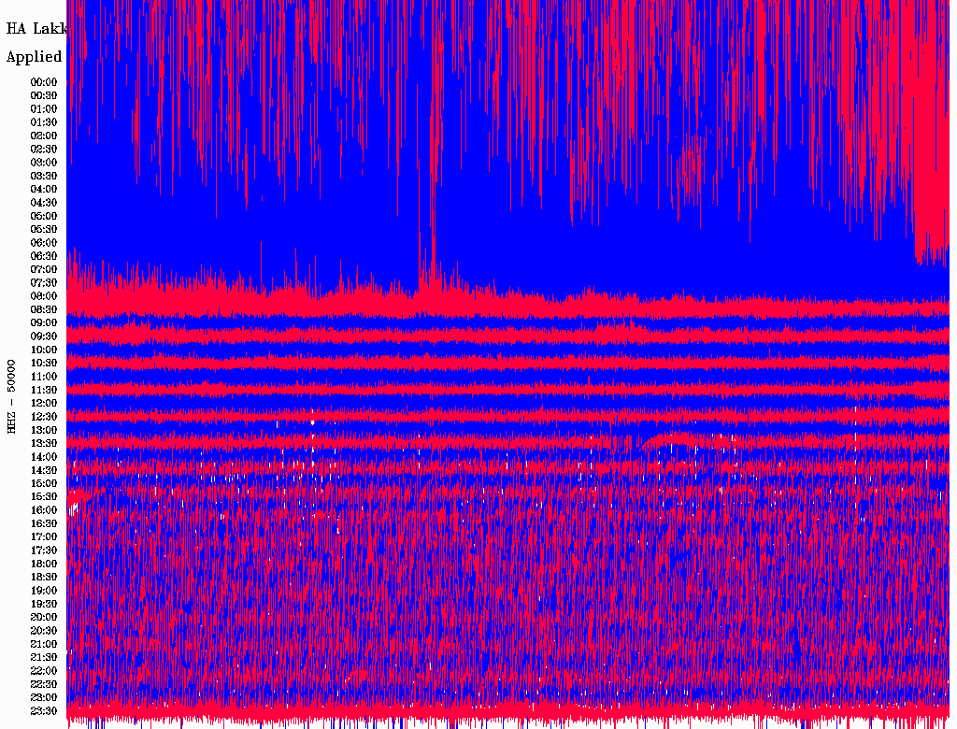Screen dimensions: 957x729
Task: Click the 11:00 time label
Action: pyautogui.click(x=44, y=376)
